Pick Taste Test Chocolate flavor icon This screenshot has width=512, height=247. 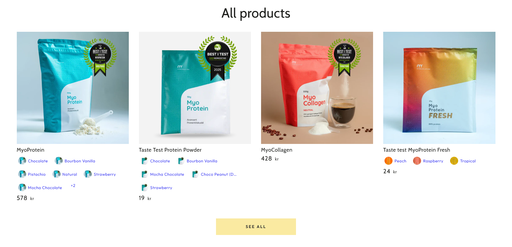click(144, 161)
